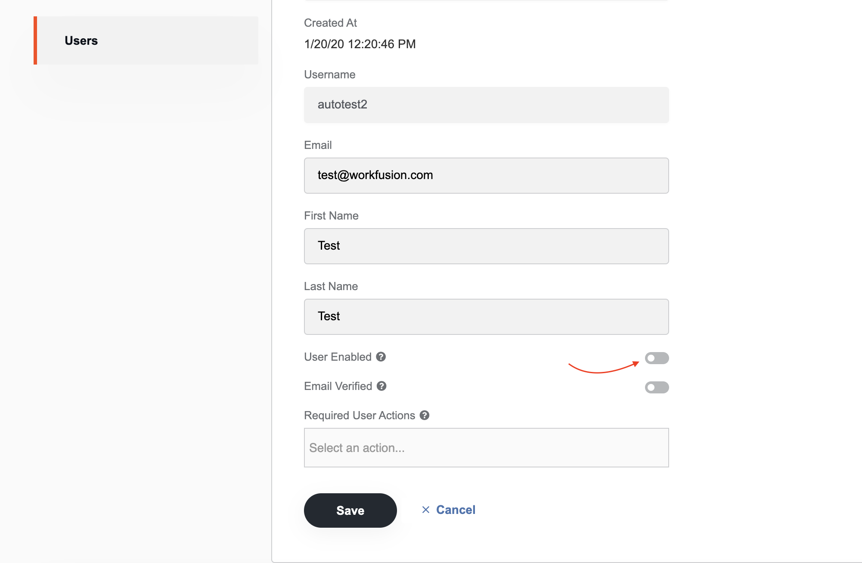The image size is (862, 563).
Task: Focus the Email field with test@workfusion.com
Action: click(487, 176)
